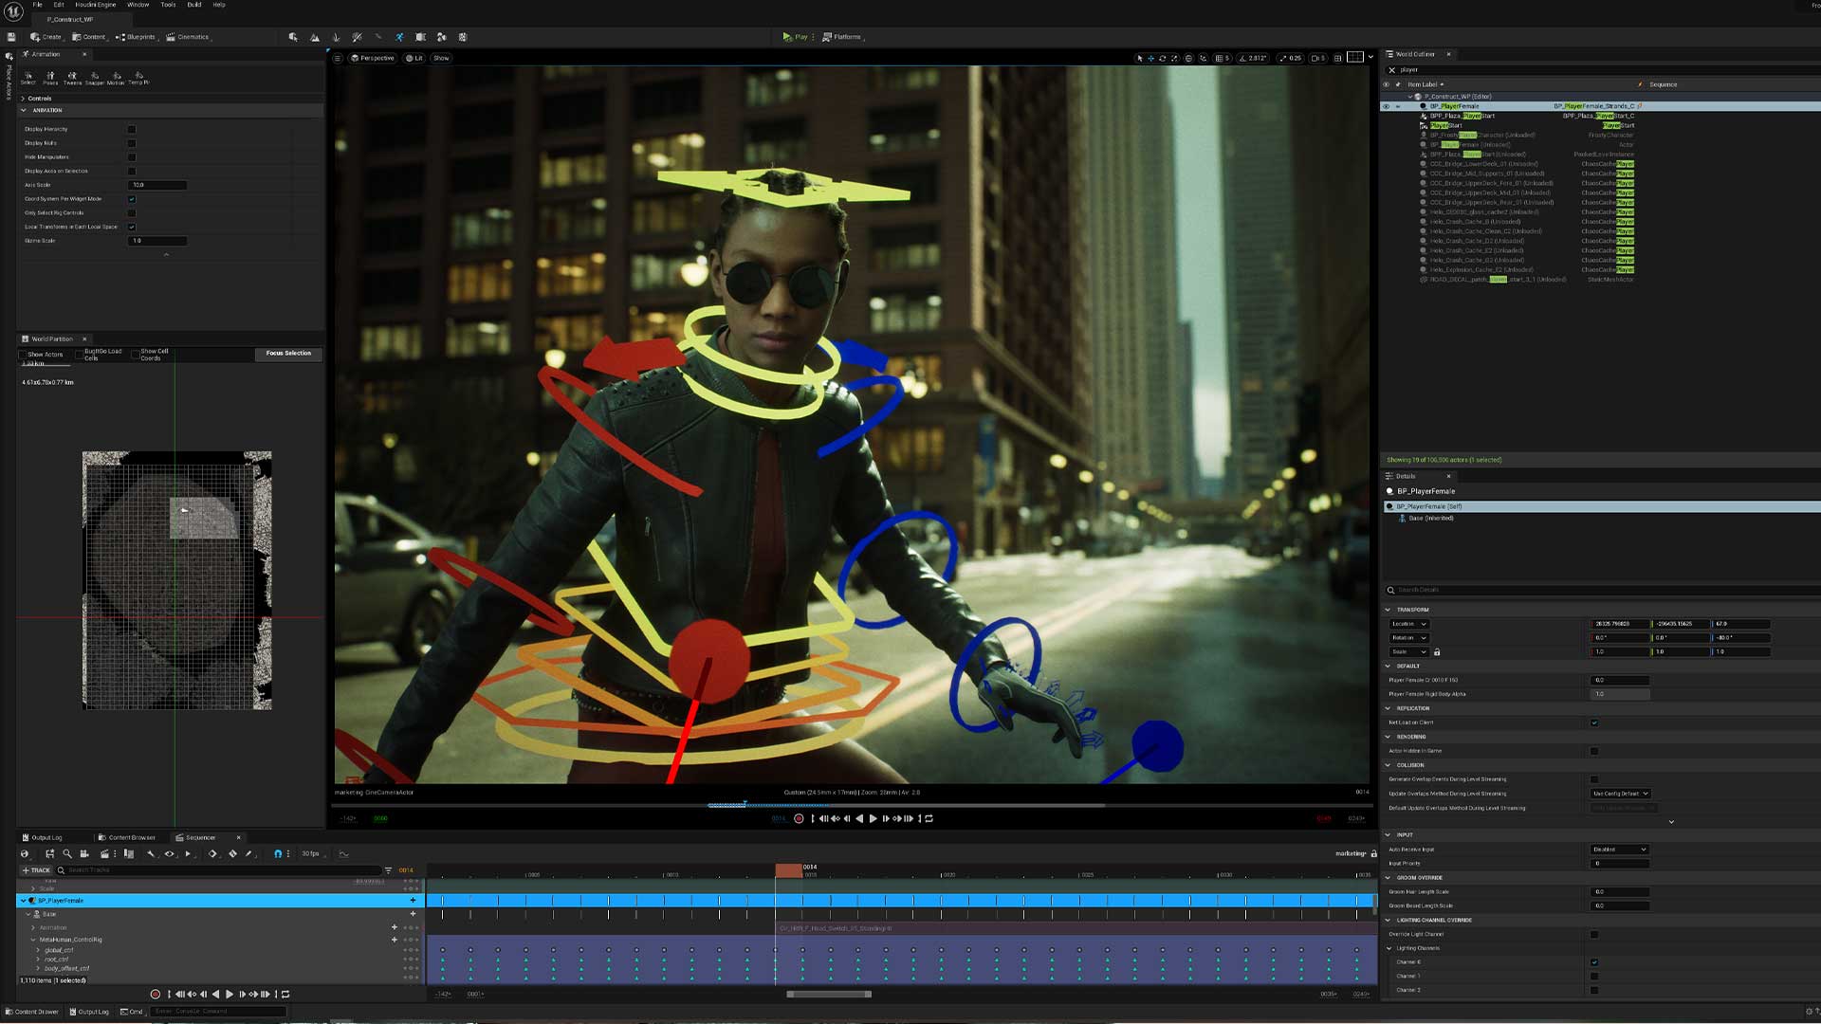This screenshot has width=1821, height=1024.
Task: Click the Perspective viewport button
Action: pos(373,58)
